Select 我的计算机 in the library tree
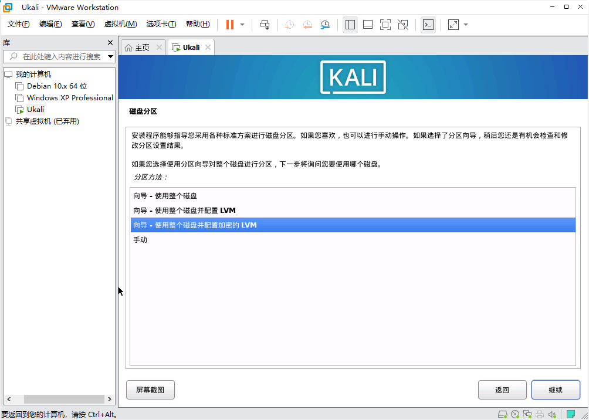 [33, 74]
